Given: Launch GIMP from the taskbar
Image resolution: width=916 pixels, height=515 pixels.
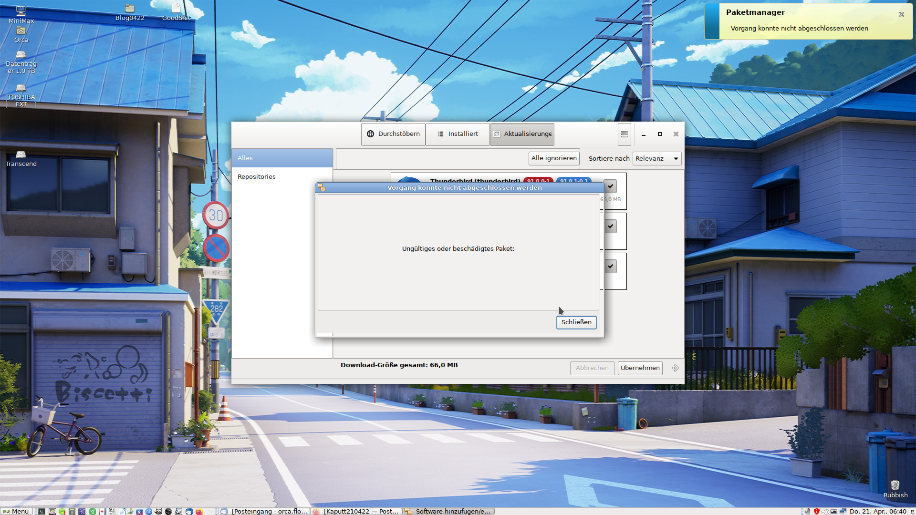Looking at the screenshot, I should (158, 511).
